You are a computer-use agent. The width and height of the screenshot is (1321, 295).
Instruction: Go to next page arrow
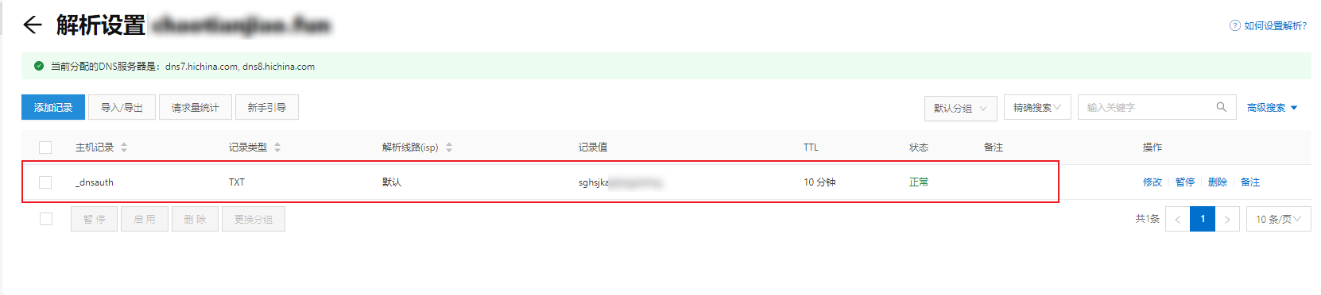tap(1227, 219)
